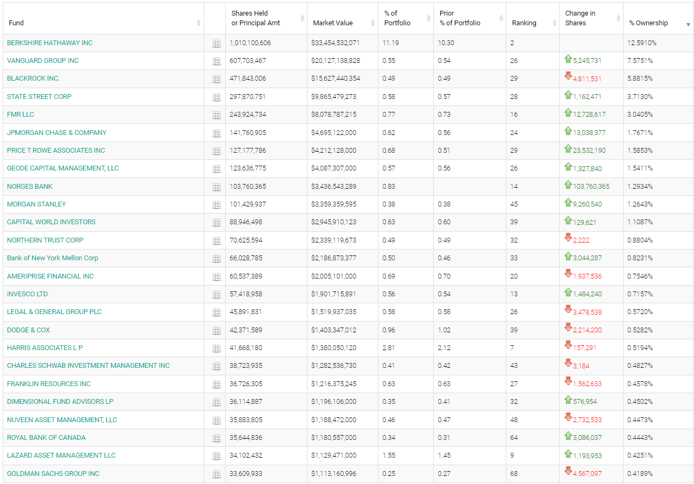694x484 pixels.
Task: Click grid icon in JPMorgan Chase row
Action: point(217,133)
